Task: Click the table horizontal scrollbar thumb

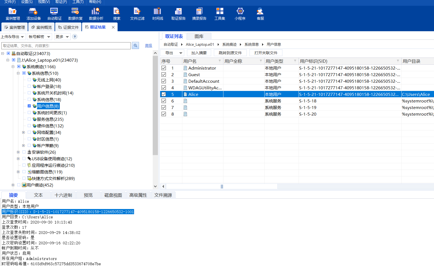Action: click(x=222, y=187)
